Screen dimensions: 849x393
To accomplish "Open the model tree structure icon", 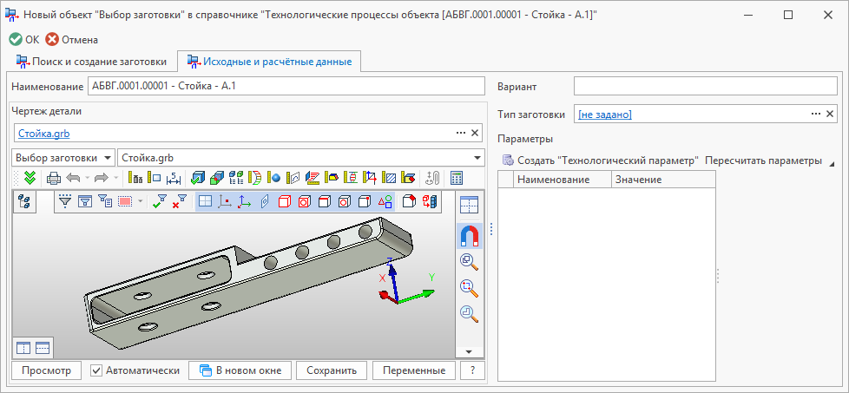I will [24, 202].
